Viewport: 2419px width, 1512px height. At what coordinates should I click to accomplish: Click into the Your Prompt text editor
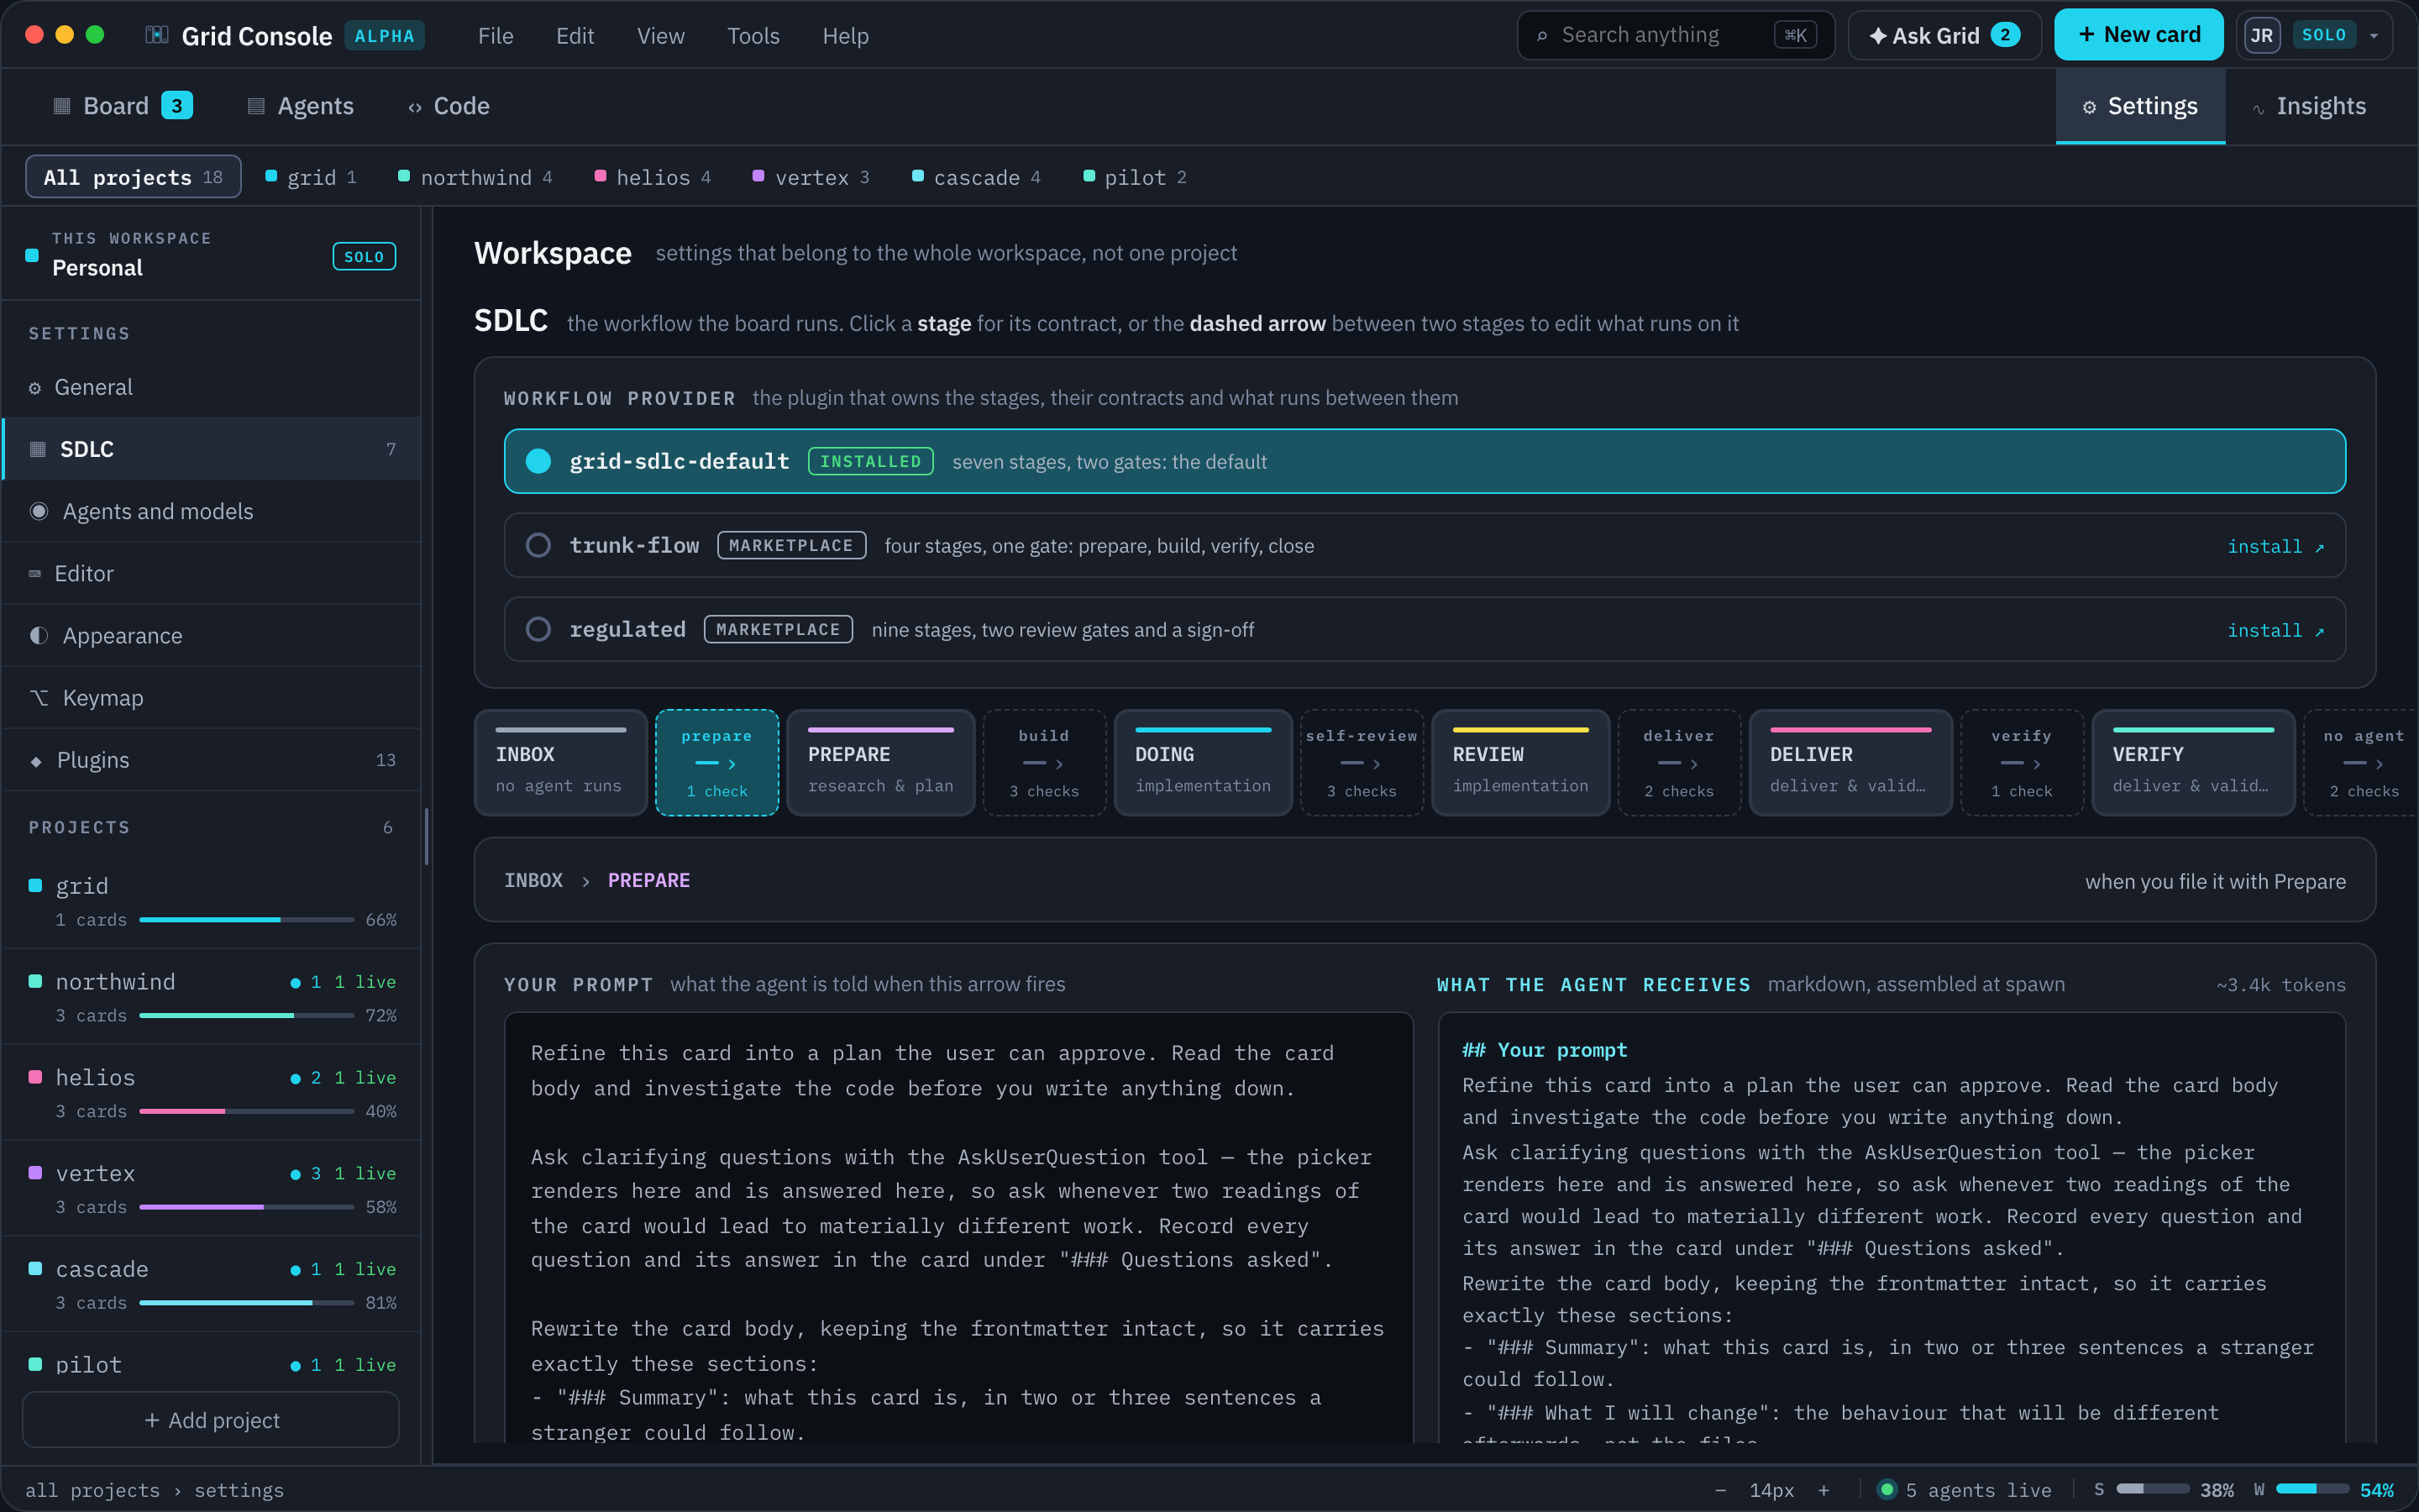tap(958, 1228)
